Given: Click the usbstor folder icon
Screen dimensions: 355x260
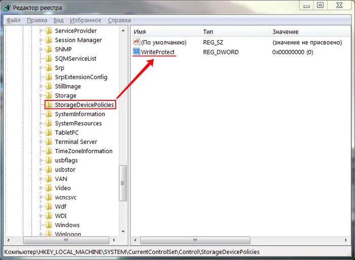Looking at the screenshot, I should click(x=49, y=169).
